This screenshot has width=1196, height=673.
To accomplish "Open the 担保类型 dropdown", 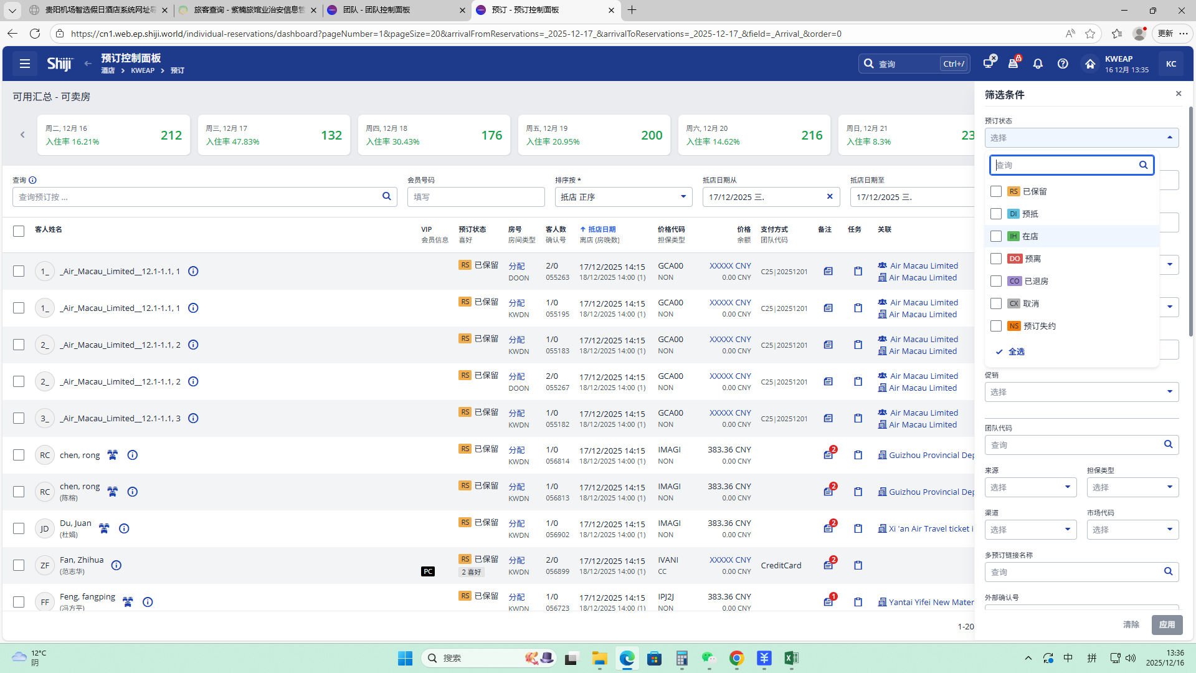I will (1132, 487).
